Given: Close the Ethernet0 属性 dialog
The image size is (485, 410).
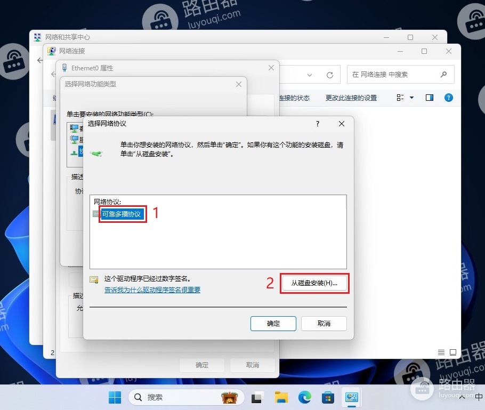Looking at the screenshot, I should pyautogui.click(x=271, y=68).
